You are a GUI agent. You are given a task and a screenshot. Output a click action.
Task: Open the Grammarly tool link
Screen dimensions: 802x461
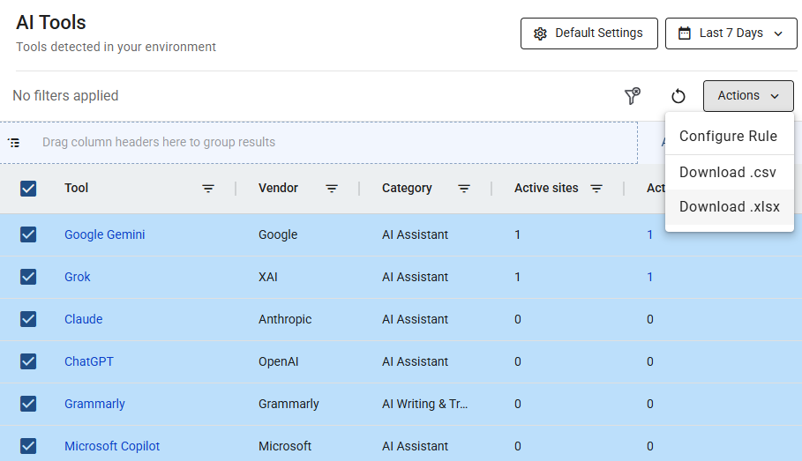94,404
